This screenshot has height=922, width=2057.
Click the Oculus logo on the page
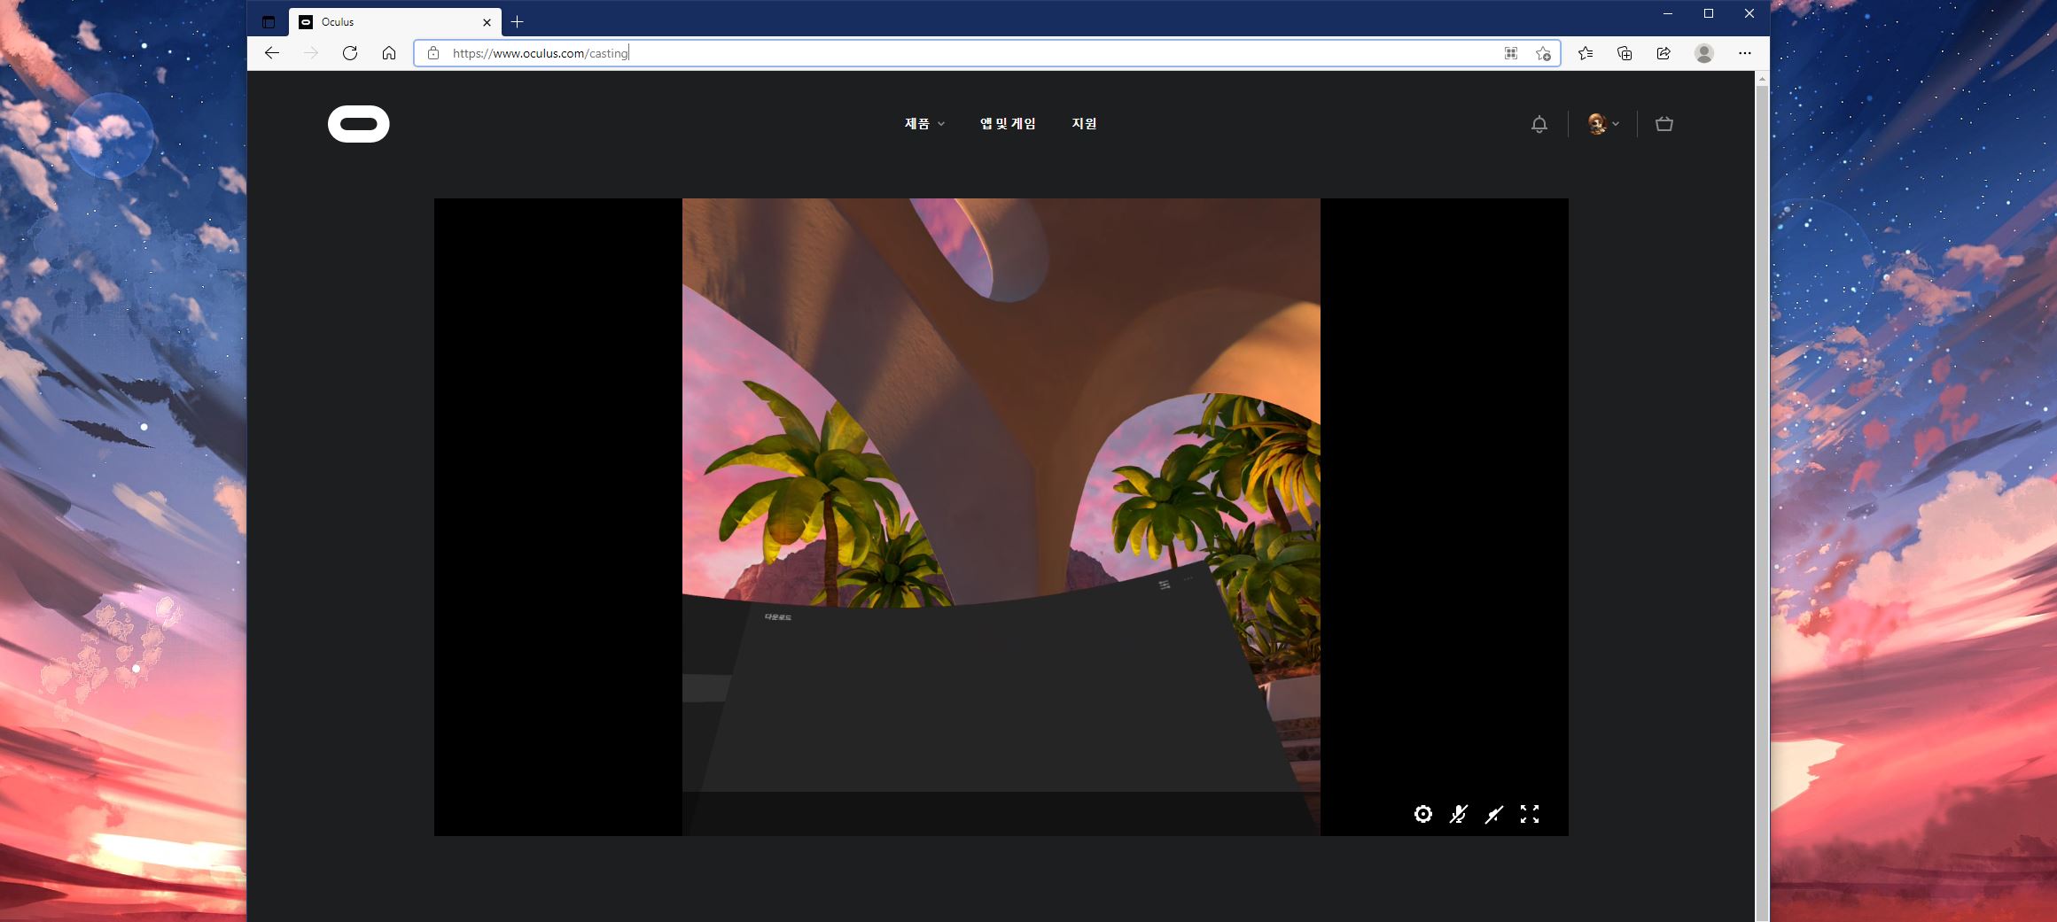(x=358, y=124)
